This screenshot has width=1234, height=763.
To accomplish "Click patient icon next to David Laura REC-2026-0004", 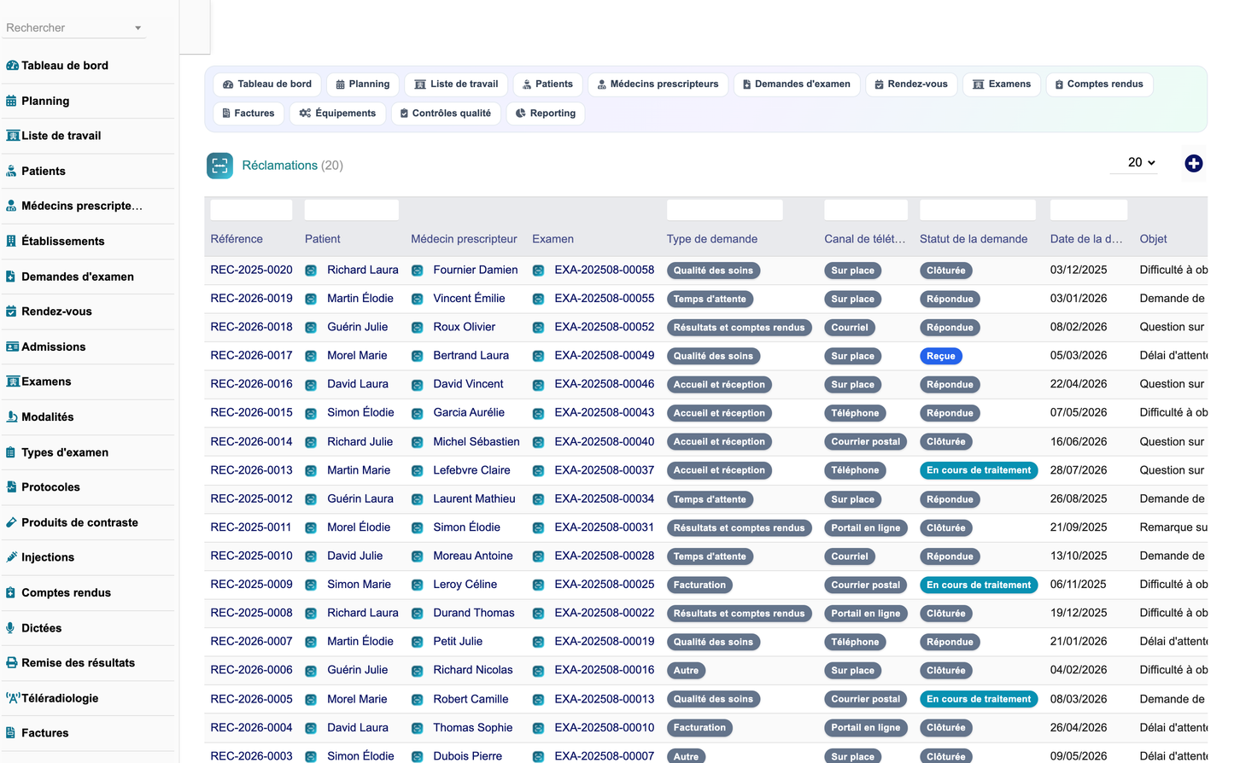I will coord(311,728).
